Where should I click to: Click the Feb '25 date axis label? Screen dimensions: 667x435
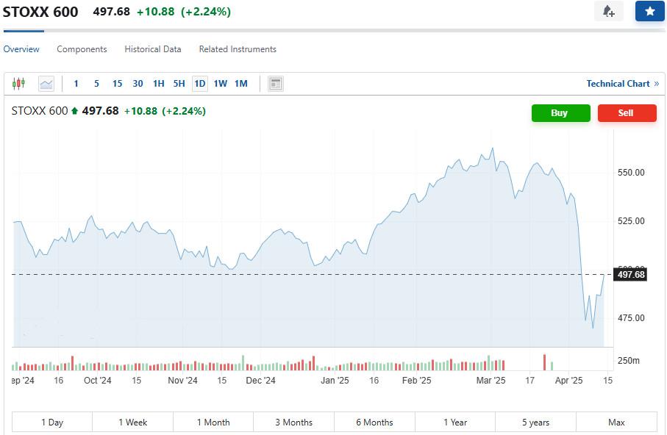pos(416,380)
